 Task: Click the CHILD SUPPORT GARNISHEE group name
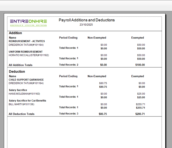point(26,80)
